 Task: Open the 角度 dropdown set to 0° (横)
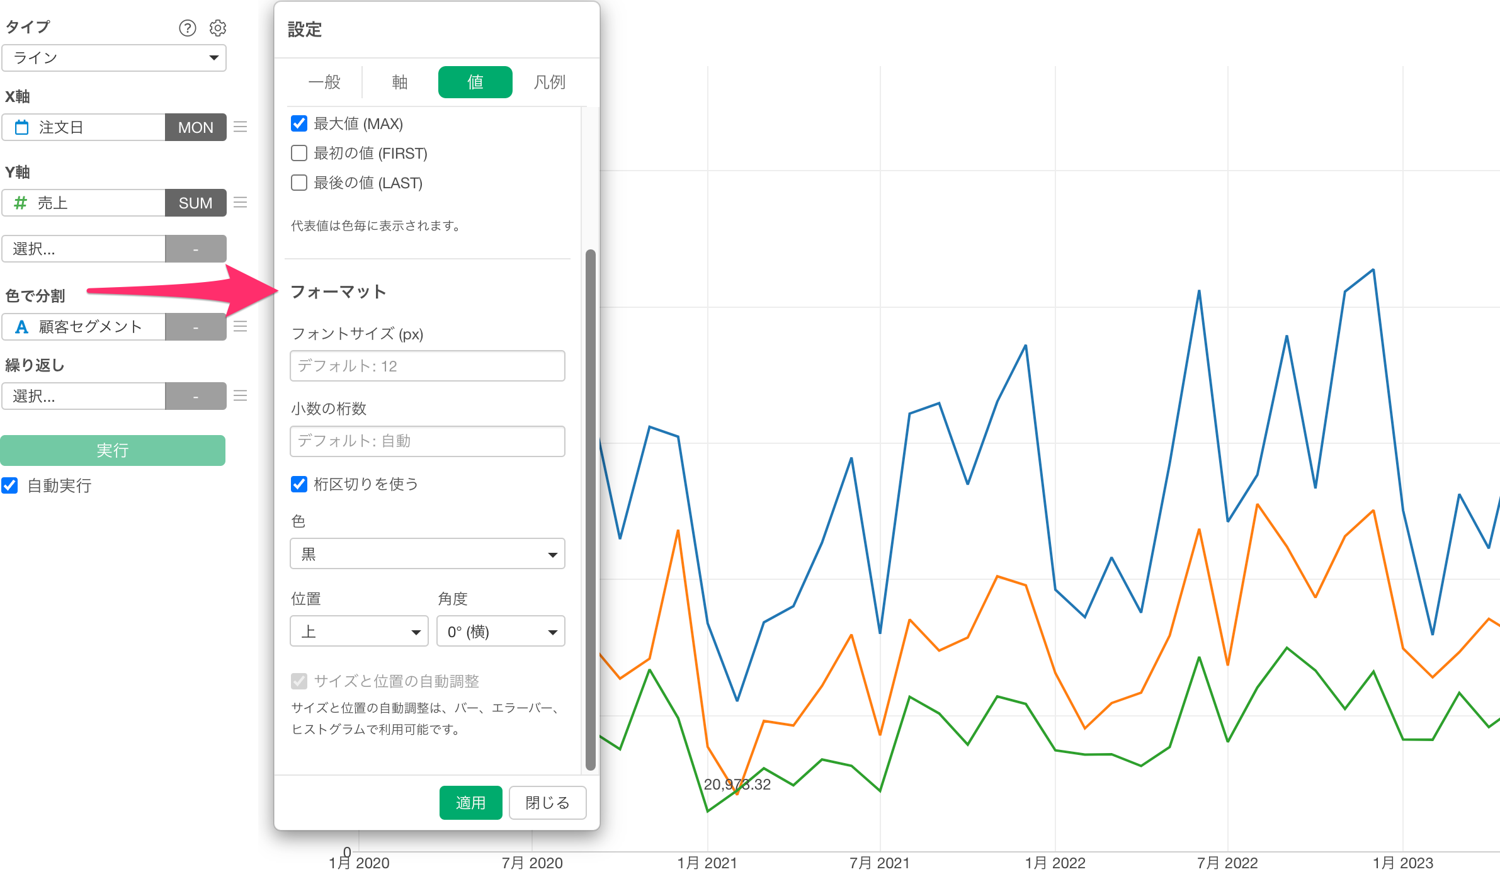click(x=501, y=632)
